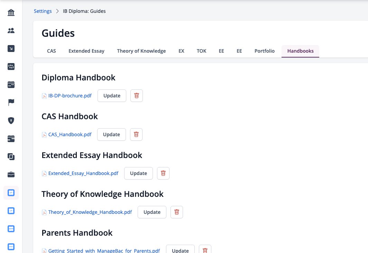The height and width of the screenshot is (253, 368).
Task: Delete CAS_Handbook.pdf using trash icon
Action: click(136, 134)
